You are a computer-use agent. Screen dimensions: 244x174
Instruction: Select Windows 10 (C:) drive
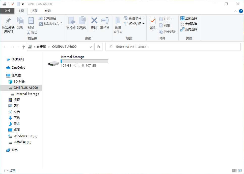point(23,136)
